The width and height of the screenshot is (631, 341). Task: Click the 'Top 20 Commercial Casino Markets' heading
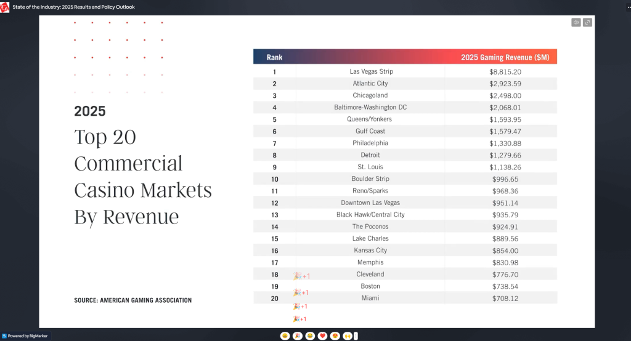142,176
